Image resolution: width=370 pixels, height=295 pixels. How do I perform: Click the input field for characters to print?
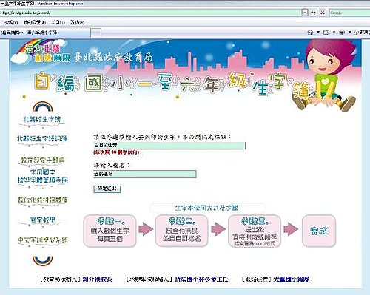[x=169, y=146]
